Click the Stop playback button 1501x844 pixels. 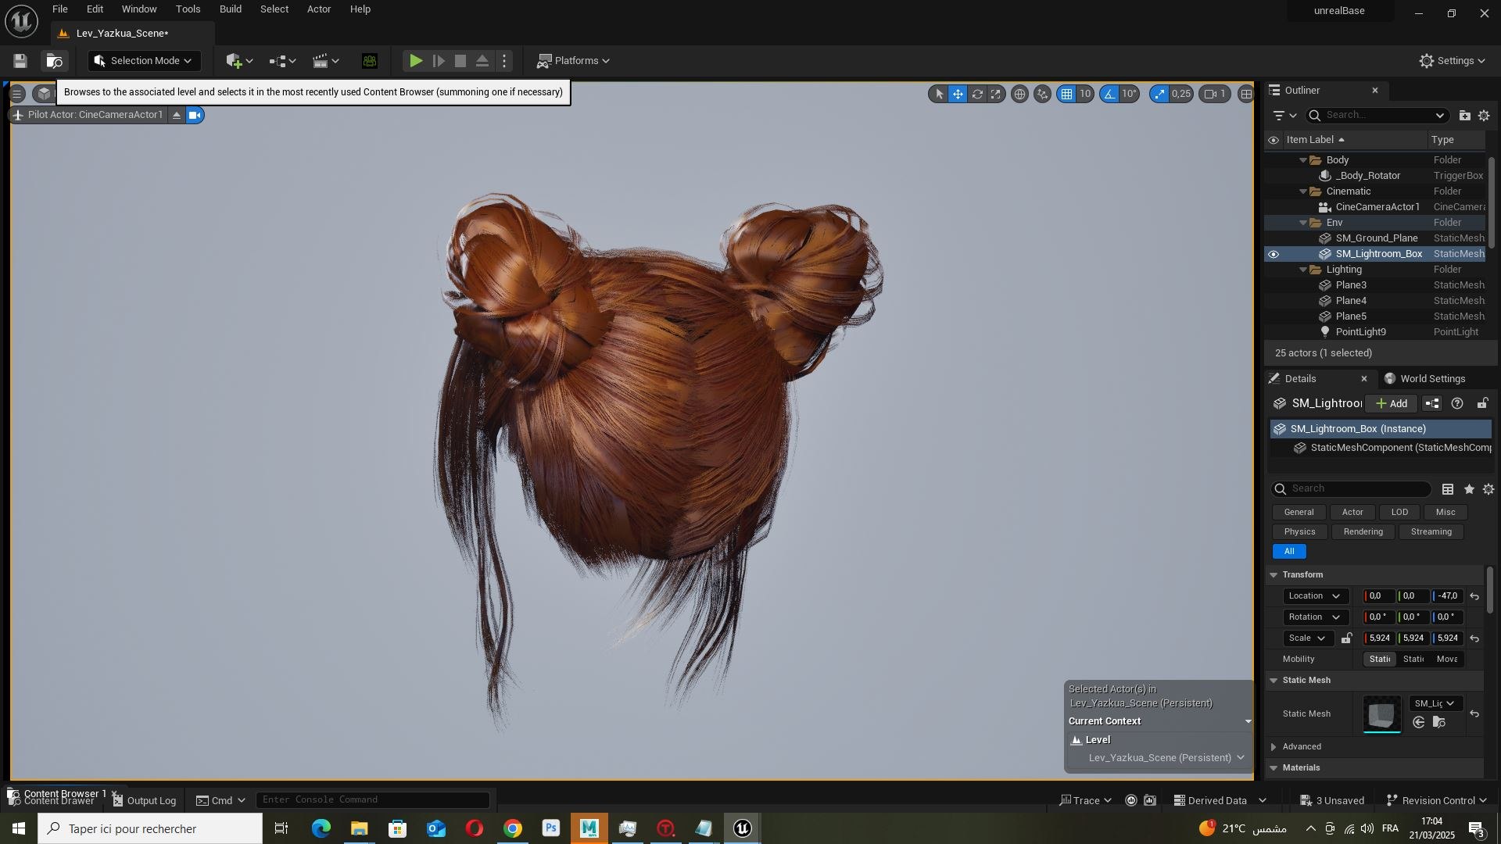460,61
